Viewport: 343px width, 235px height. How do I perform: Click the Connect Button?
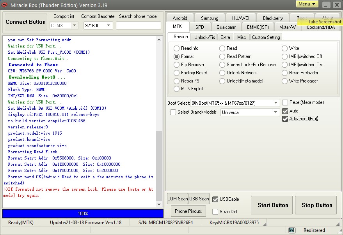pos(26,22)
